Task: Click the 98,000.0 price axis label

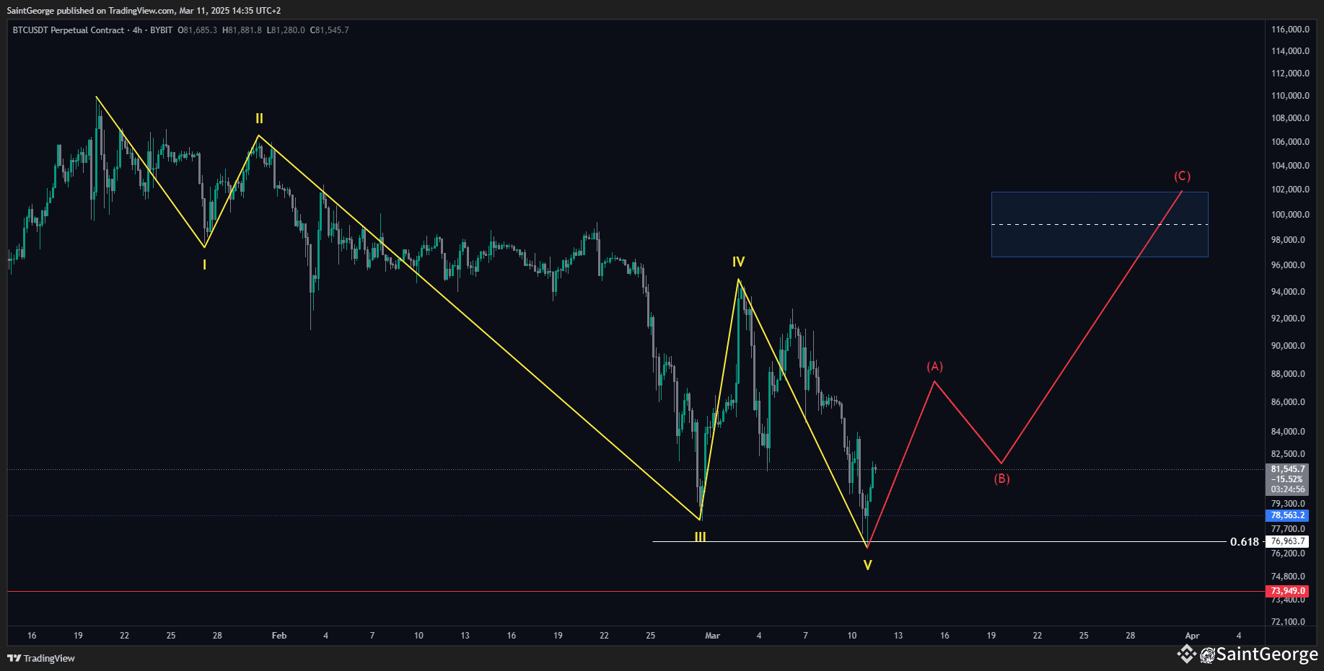Action: point(1288,240)
